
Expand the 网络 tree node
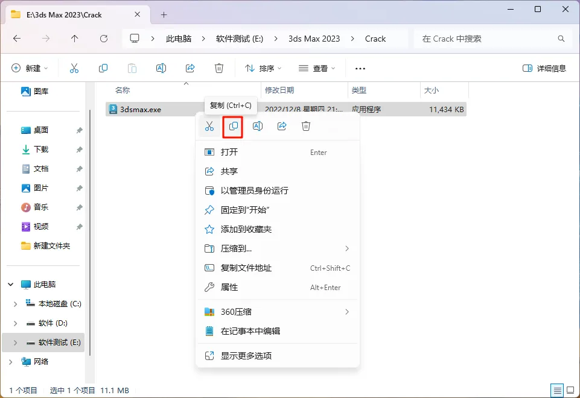tap(11, 362)
